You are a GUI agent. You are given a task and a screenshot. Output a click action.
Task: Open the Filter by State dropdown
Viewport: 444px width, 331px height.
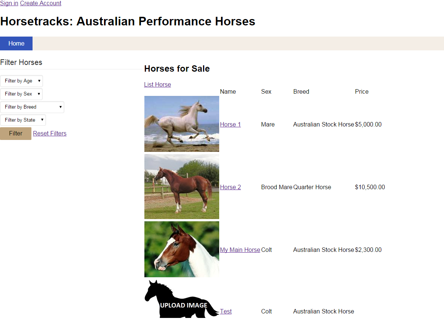(23, 120)
